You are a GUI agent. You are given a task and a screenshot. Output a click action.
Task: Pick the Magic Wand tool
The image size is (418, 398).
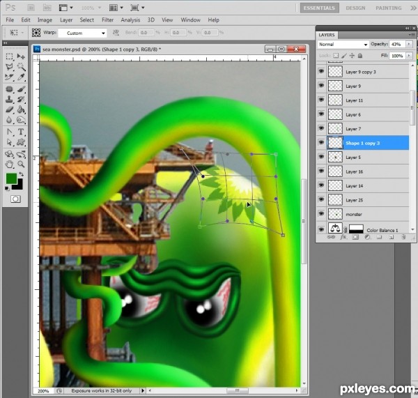pos(21,67)
